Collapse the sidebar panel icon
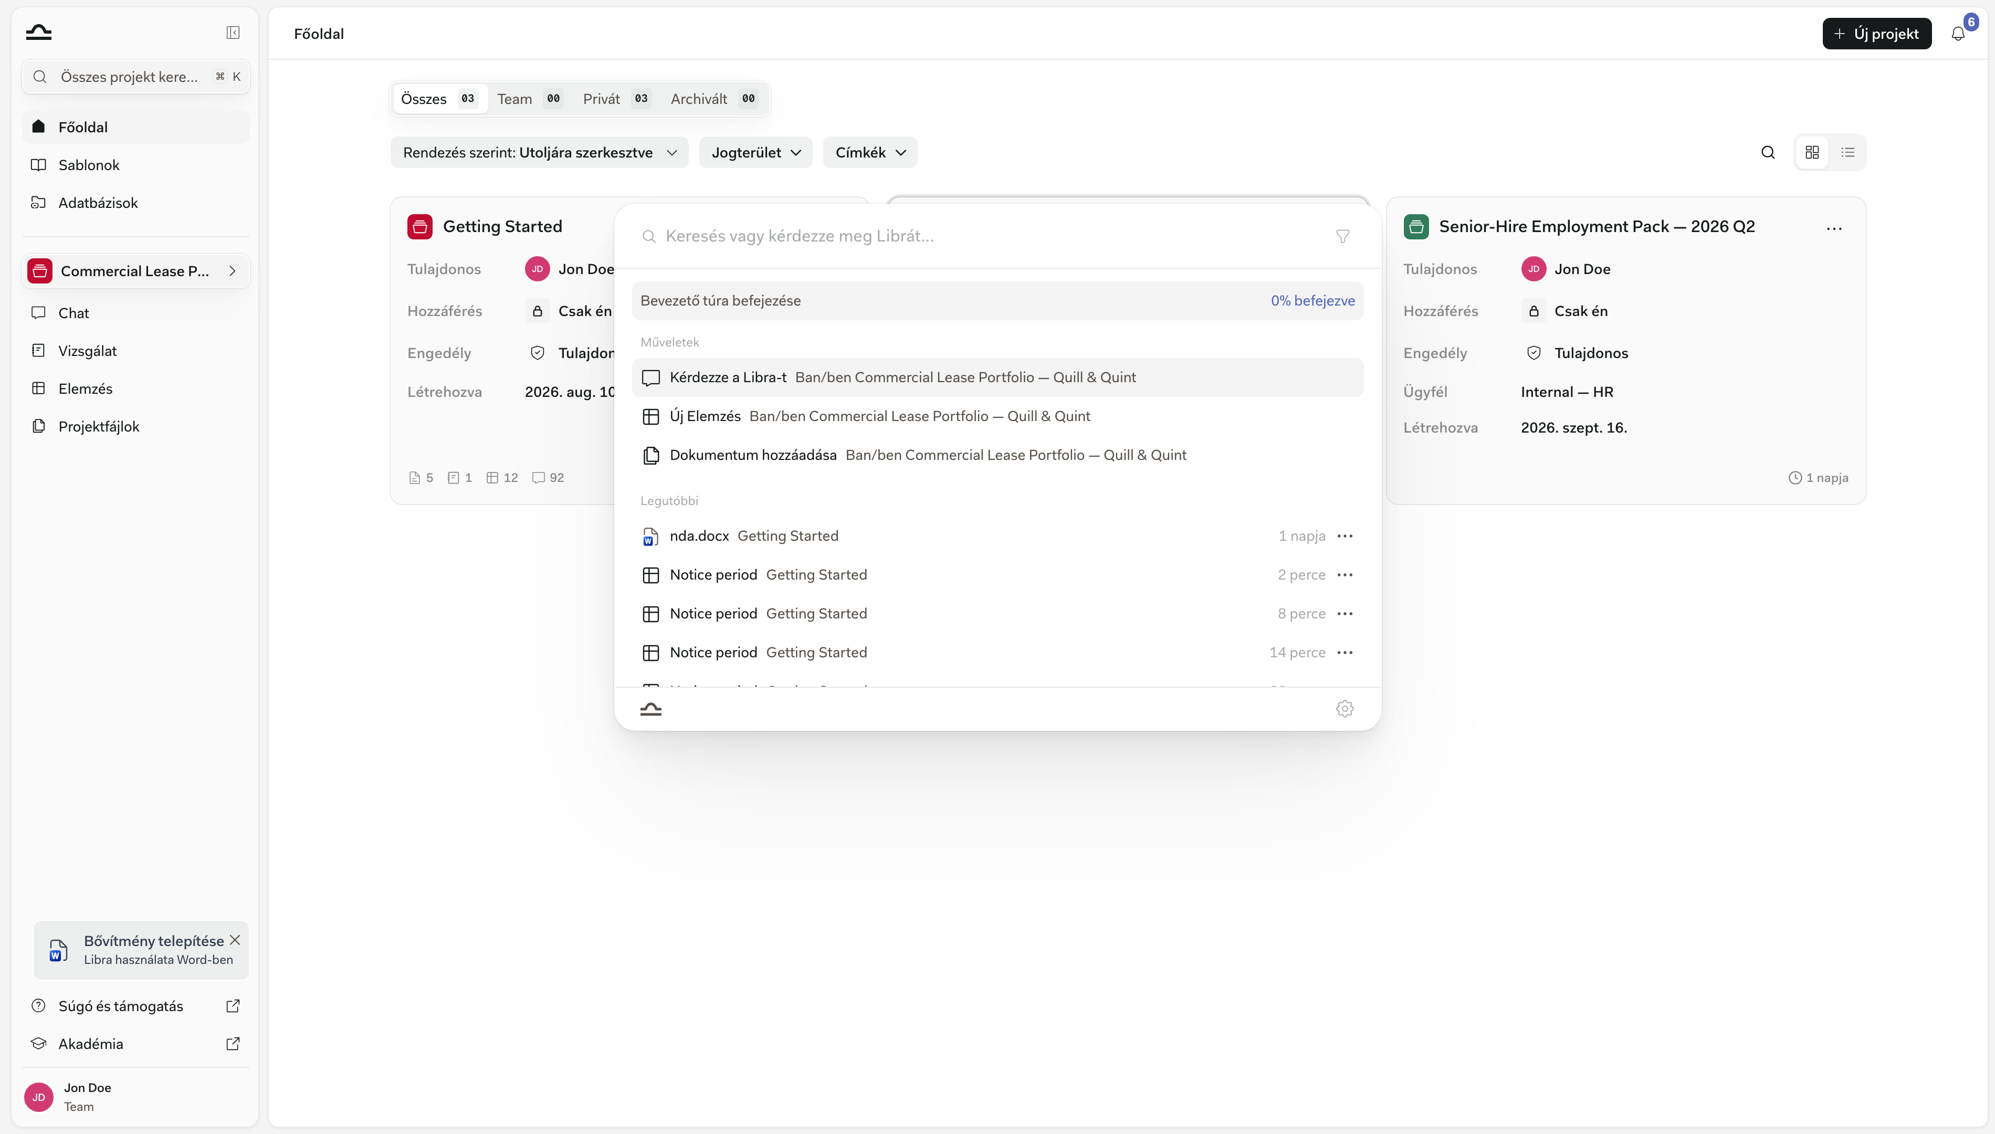 click(x=233, y=33)
